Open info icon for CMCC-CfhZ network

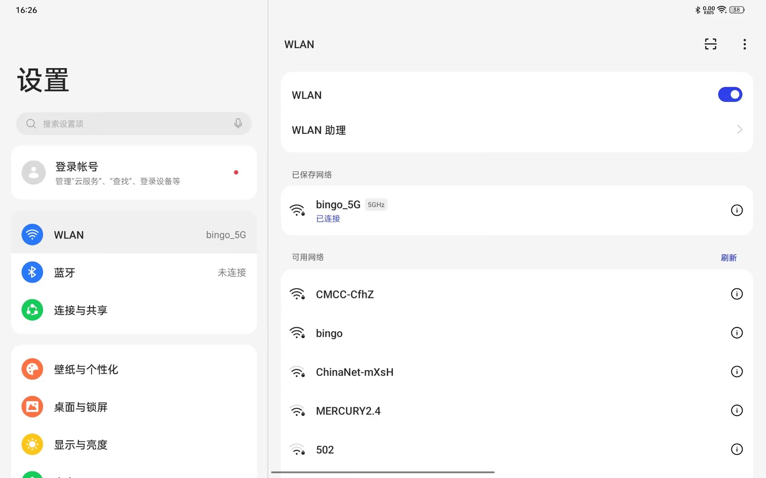(x=736, y=294)
